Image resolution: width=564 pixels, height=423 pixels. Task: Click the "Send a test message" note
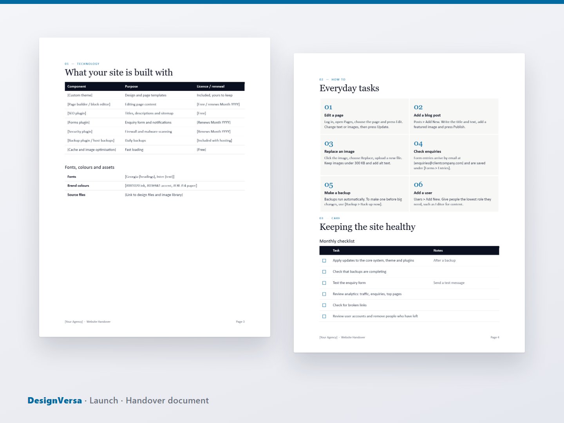coord(449,283)
